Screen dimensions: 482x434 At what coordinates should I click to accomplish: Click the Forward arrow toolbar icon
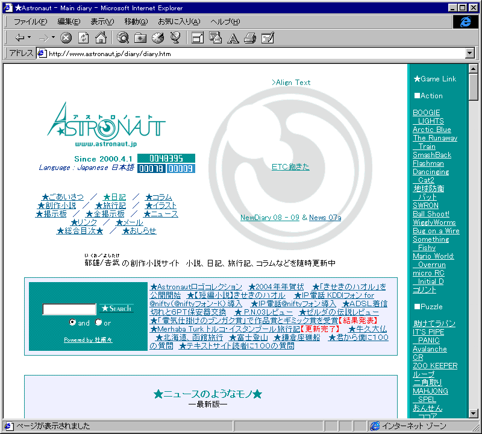(43, 38)
